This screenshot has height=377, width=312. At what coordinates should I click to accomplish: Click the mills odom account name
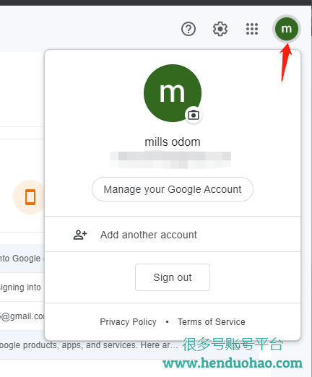pyautogui.click(x=173, y=142)
